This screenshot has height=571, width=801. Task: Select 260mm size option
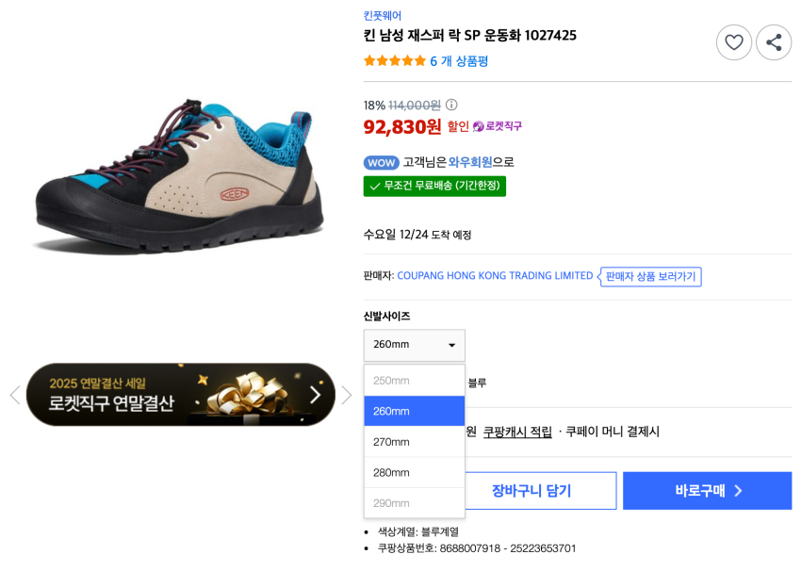pyautogui.click(x=414, y=411)
